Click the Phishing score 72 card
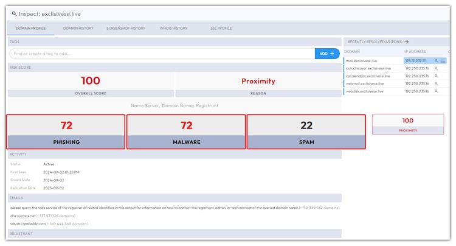 pos(66,132)
